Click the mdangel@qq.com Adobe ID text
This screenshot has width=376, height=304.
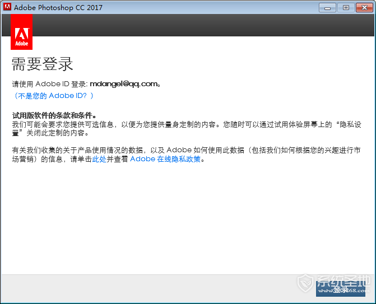click(124, 84)
